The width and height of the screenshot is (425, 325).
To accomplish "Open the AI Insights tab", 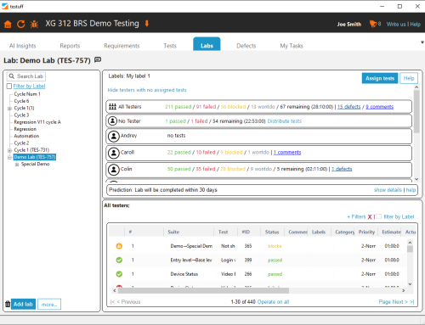I will 23,46.
